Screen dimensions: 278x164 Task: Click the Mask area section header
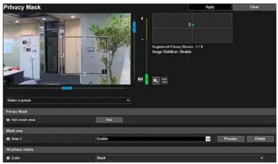[139, 131]
